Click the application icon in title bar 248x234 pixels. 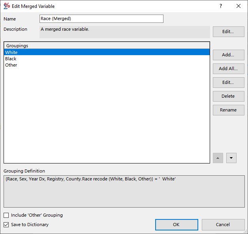click(7, 6)
